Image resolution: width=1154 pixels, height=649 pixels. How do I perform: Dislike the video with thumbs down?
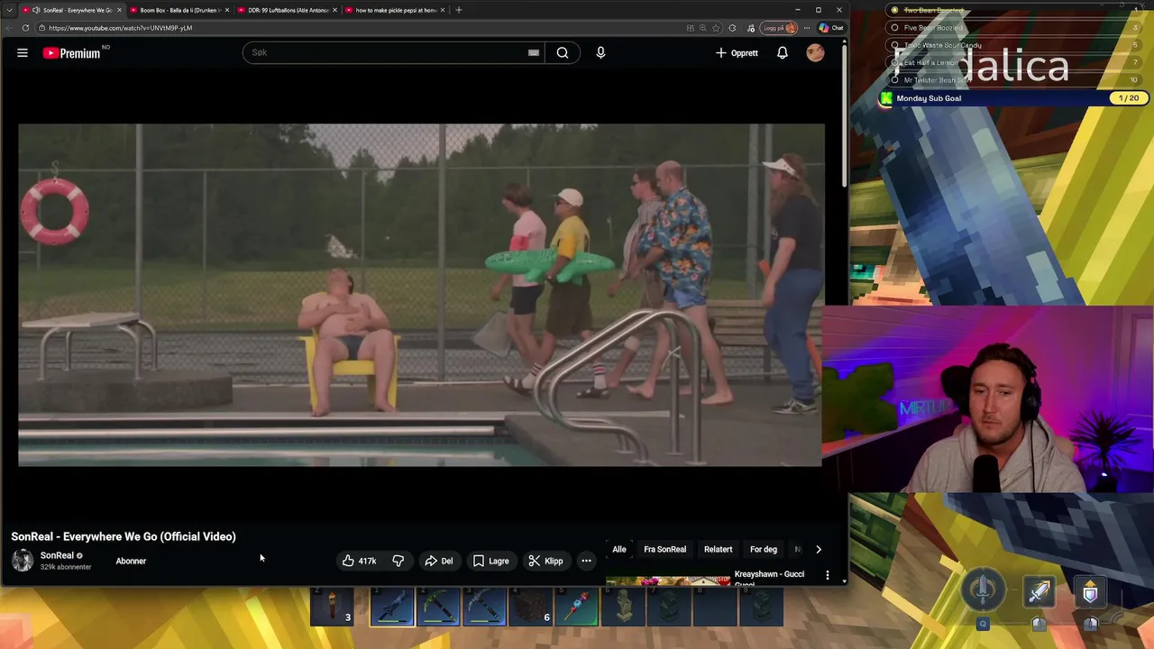[398, 561]
